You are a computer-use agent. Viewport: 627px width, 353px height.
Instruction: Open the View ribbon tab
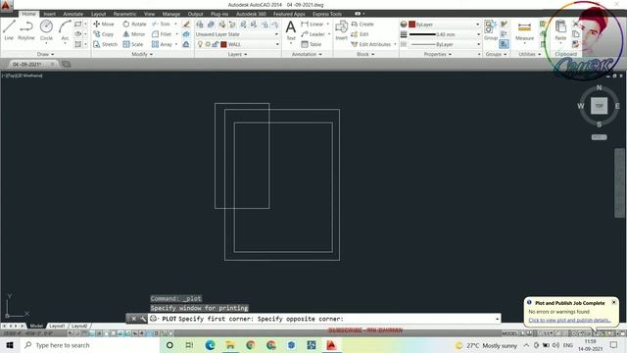click(x=149, y=14)
